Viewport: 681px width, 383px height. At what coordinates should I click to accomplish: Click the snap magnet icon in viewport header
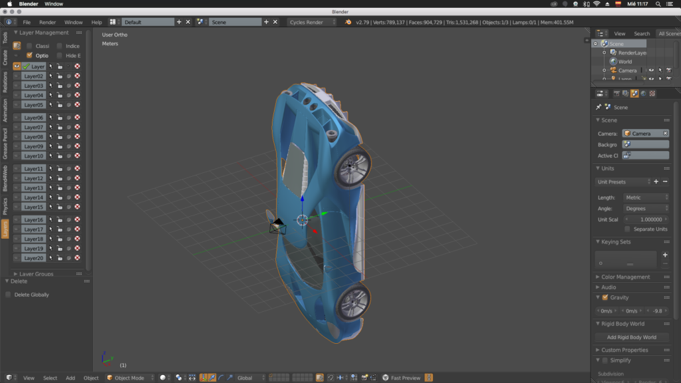pyautogui.click(x=331, y=377)
